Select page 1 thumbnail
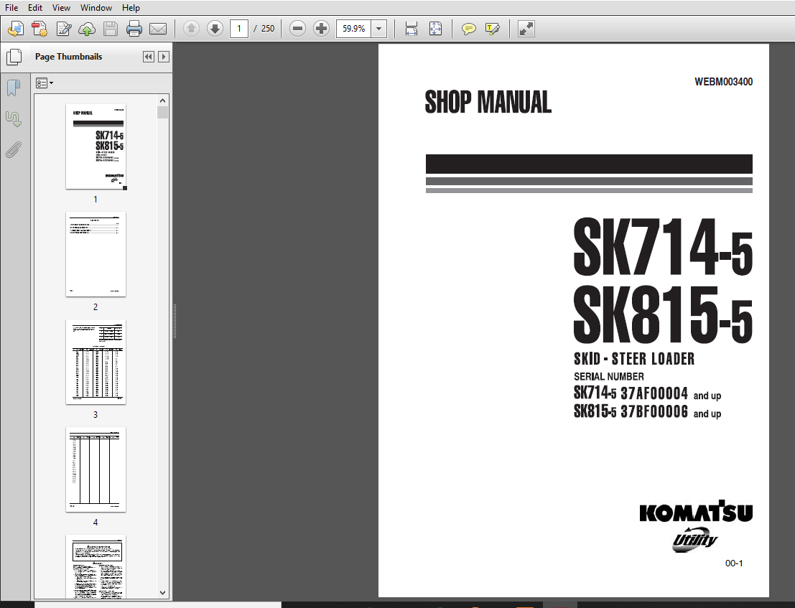Viewport: 795px width, 608px height. 96,147
